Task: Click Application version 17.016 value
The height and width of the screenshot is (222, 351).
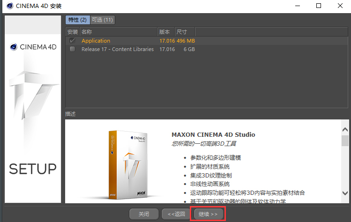Action: [x=167, y=41]
